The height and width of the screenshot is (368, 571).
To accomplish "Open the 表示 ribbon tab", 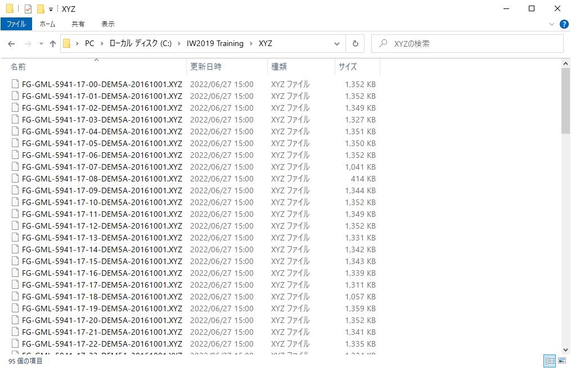I will coord(108,24).
